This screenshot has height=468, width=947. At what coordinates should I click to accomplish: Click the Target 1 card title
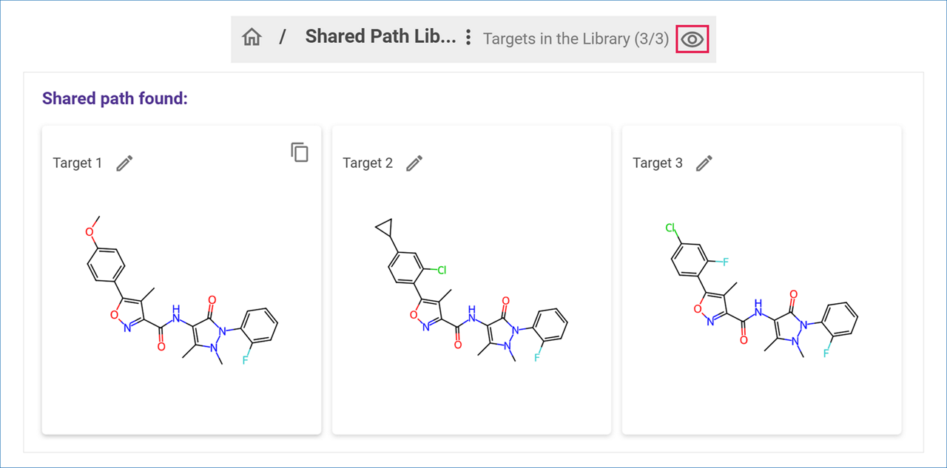(78, 163)
